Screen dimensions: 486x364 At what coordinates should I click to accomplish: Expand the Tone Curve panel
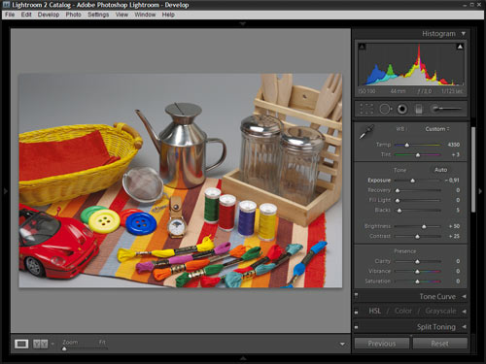point(464,296)
